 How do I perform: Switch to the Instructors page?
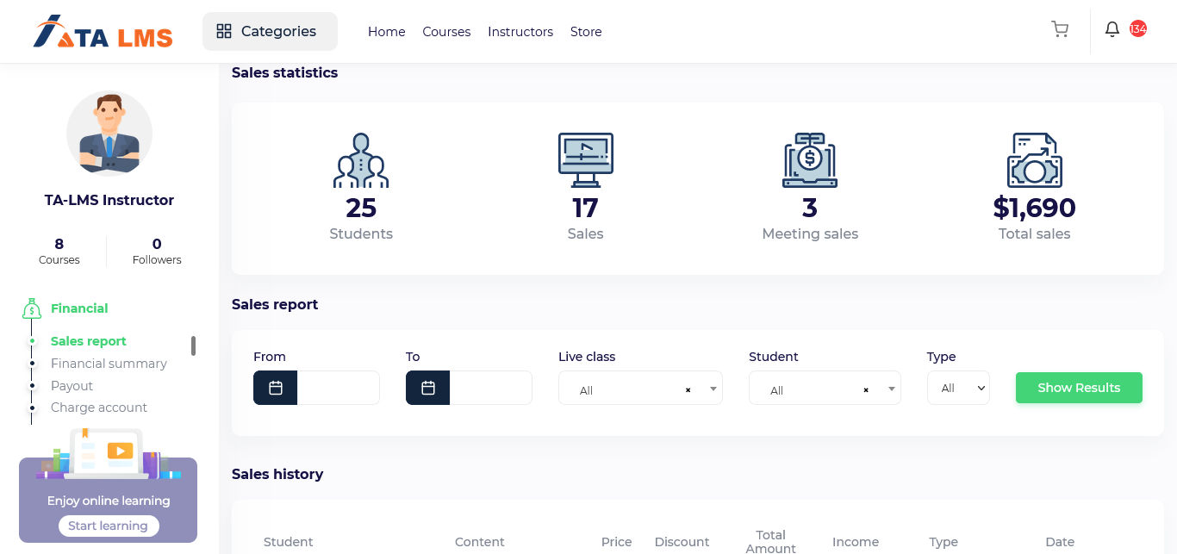coord(520,32)
